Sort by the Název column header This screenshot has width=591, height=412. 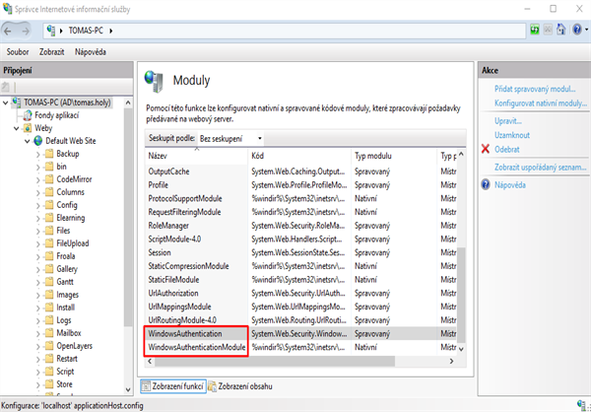[x=196, y=156]
